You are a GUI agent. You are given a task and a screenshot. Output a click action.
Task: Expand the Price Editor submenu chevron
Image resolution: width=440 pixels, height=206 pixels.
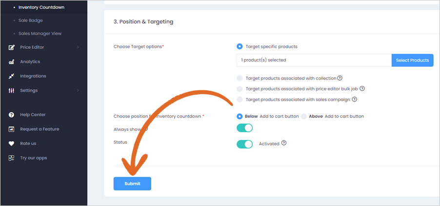pos(78,47)
